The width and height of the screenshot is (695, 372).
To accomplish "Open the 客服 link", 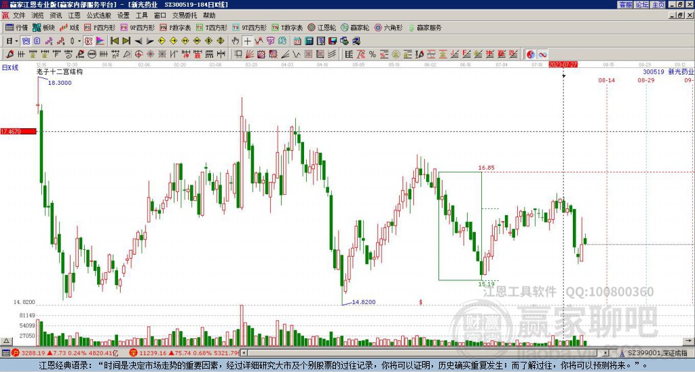I will (625, 5).
